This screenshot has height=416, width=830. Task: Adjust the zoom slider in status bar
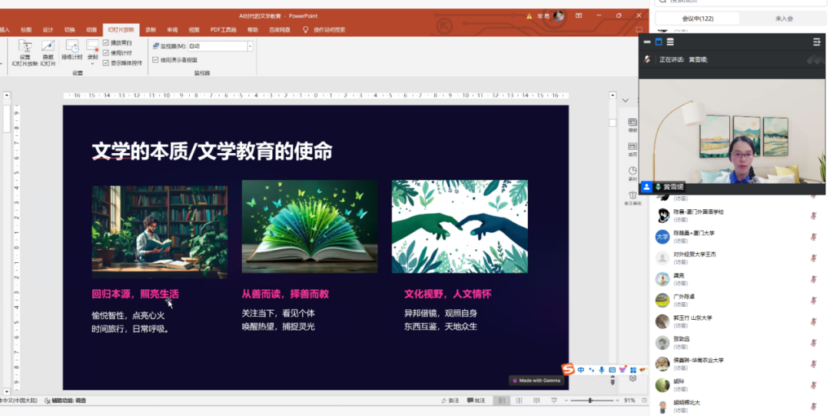coord(590,401)
